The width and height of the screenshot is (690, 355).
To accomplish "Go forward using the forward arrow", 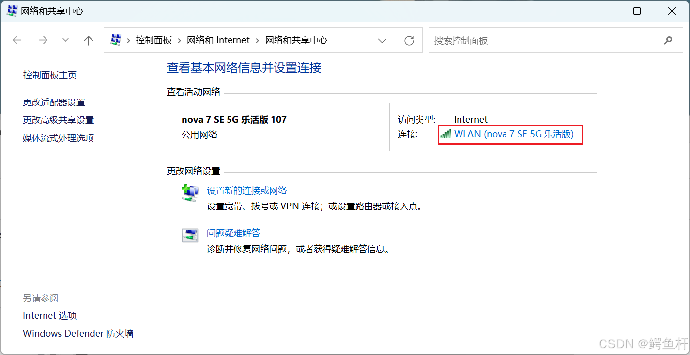I will point(43,40).
